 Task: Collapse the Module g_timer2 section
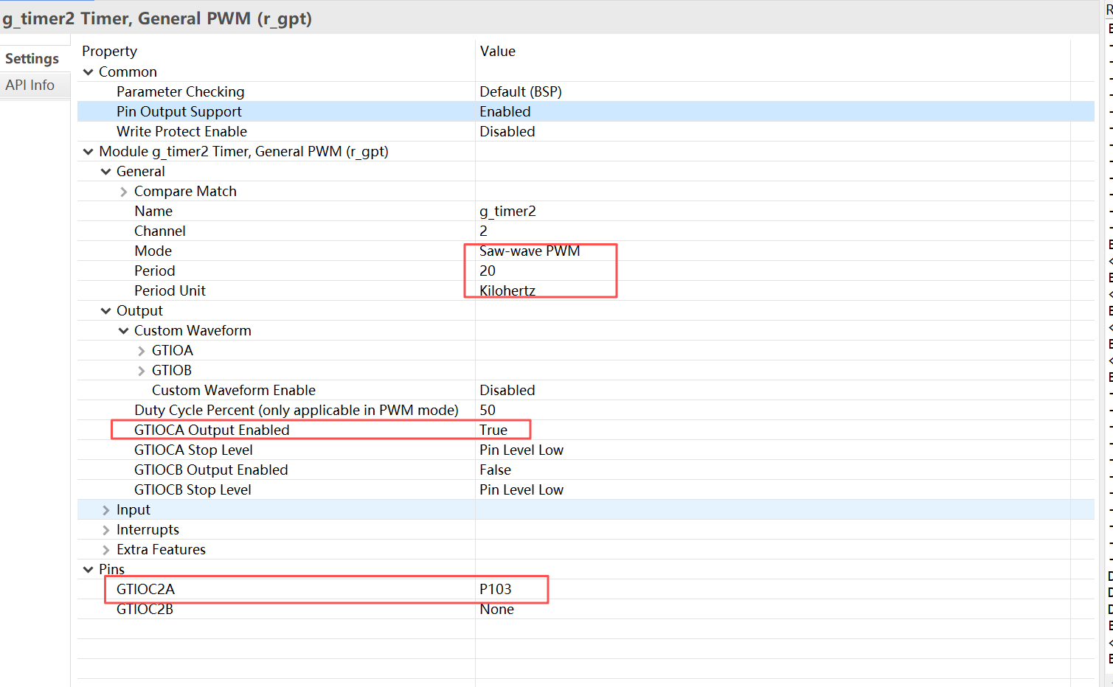[x=89, y=152]
